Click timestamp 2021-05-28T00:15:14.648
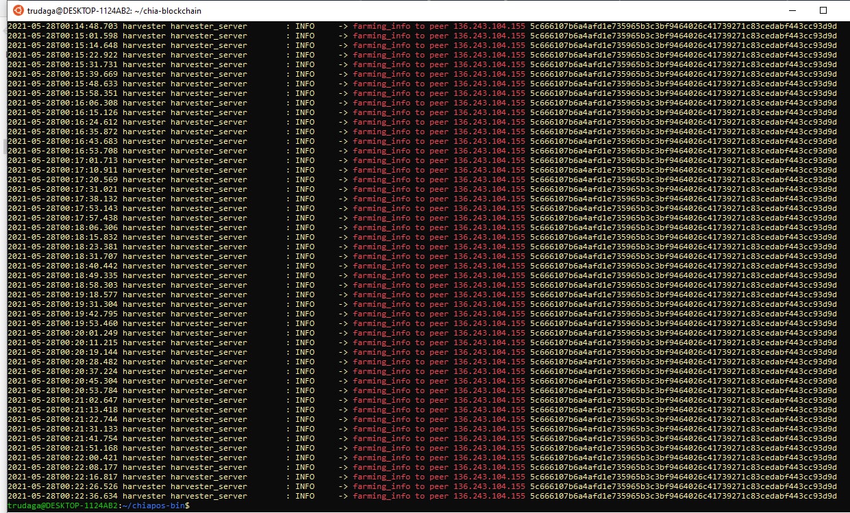 coord(62,45)
